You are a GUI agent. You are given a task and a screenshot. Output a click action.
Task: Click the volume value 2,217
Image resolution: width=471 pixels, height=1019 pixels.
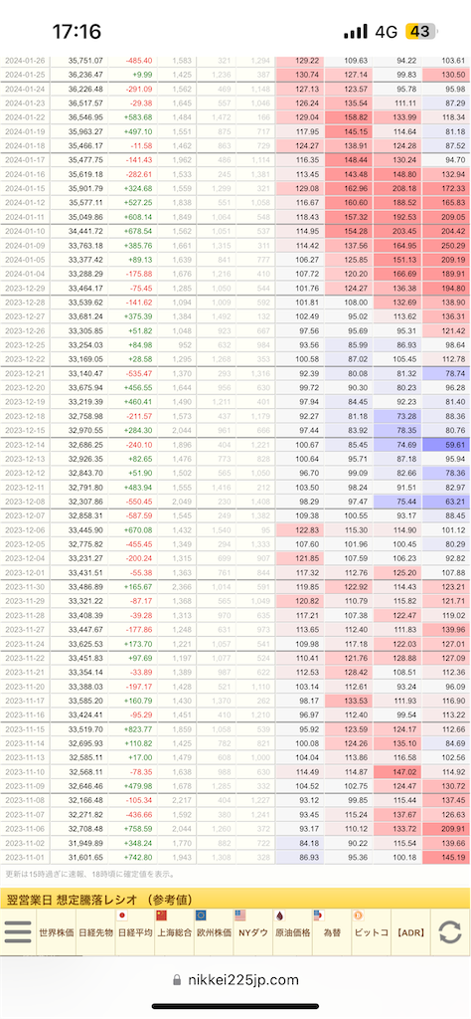pos(184,799)
